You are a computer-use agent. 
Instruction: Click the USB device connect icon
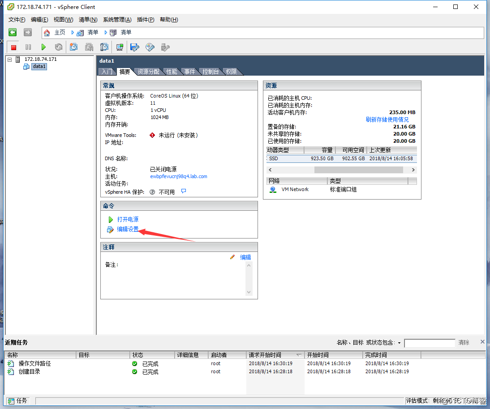click(x=165, y=47)
